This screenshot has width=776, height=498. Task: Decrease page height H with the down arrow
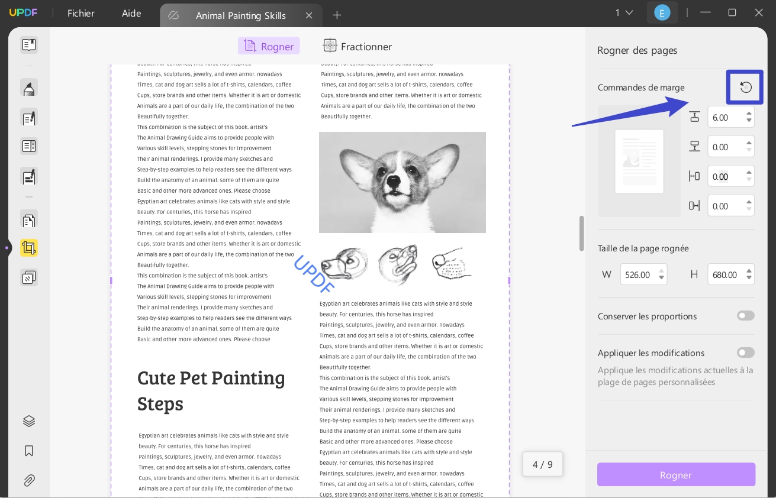(x=749, y=278)
